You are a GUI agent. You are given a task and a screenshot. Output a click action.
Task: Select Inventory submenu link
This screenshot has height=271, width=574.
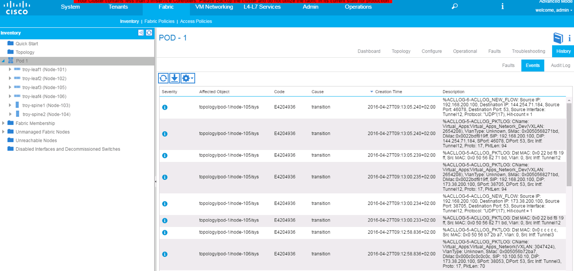click(130, 21)
